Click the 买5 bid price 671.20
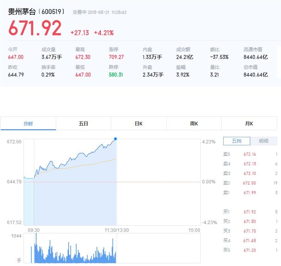281x266 pixels. (x=250, y=250)
